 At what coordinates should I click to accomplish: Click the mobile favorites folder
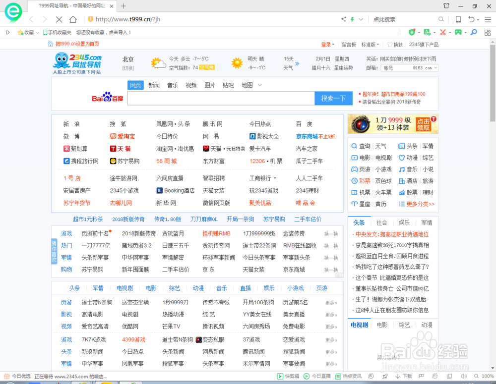click(x=57, y=32)
